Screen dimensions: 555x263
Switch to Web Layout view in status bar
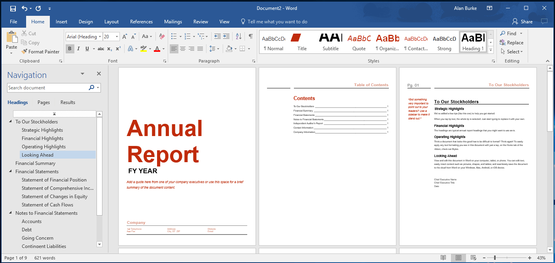[x=473, y=257]
